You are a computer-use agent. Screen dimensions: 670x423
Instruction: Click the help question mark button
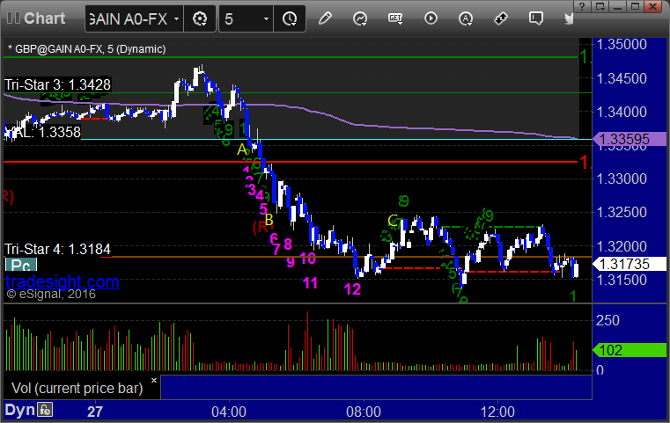tap(582, 6)
